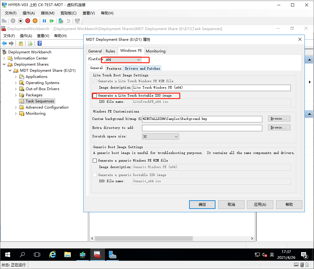This screenshot has width=314, height=269.
Task: Enable Generate a Lite Touch bootable ISO image
Action: coord(95,96)
